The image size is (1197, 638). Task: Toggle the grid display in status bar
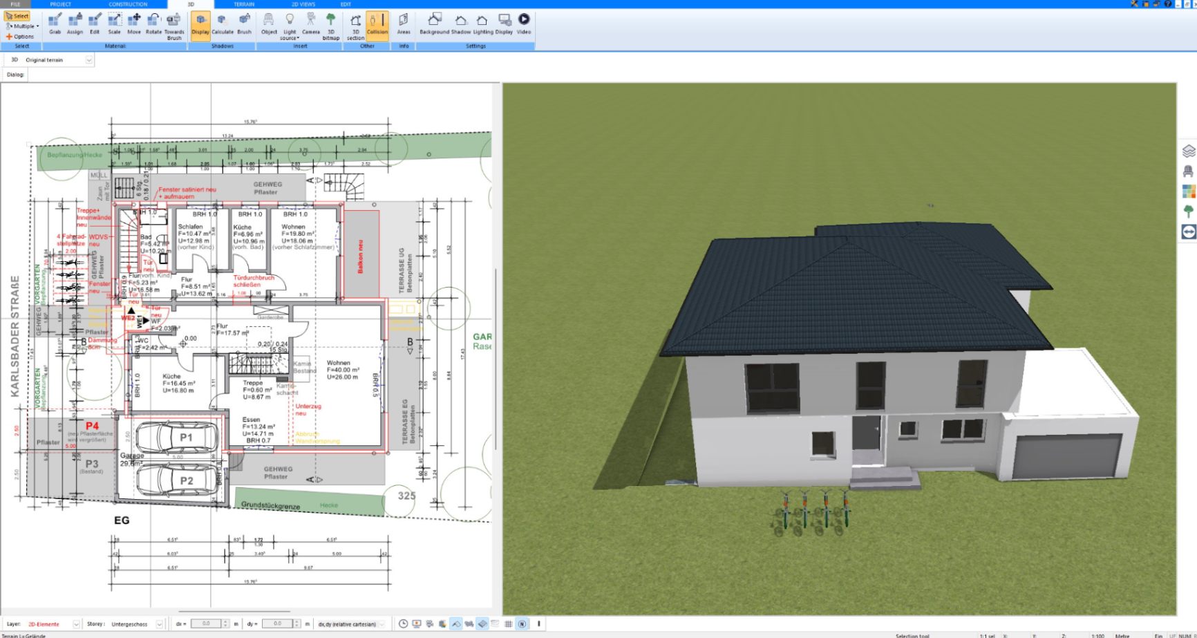(509, 623)
